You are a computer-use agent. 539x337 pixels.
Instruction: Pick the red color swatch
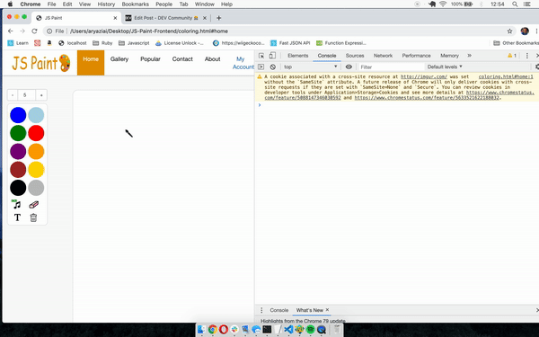[36, 133]
